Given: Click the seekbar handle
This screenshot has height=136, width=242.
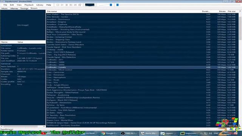Looking at the screenshot, I should pos(118,5).
